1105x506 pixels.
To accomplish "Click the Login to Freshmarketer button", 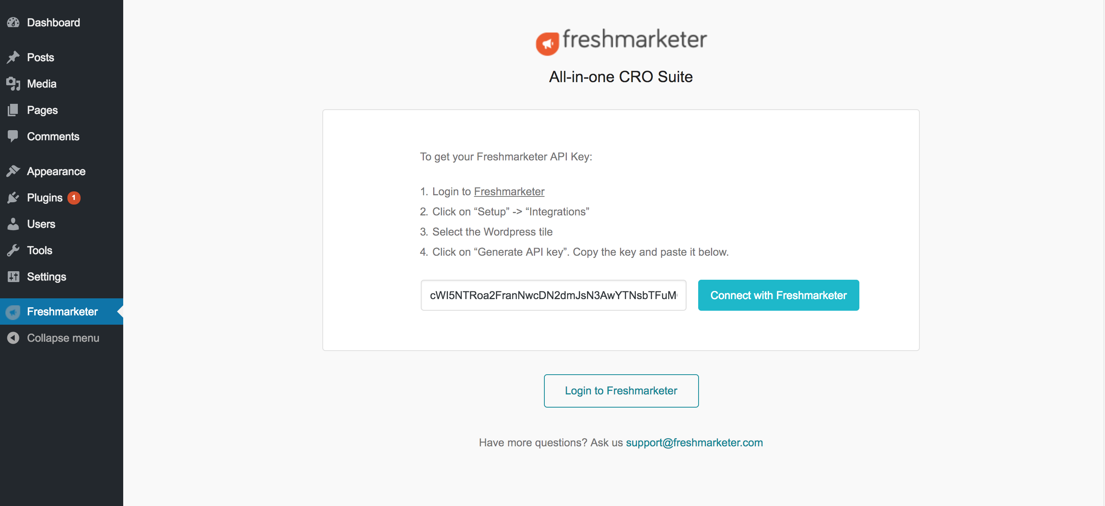I will (621, 391).
